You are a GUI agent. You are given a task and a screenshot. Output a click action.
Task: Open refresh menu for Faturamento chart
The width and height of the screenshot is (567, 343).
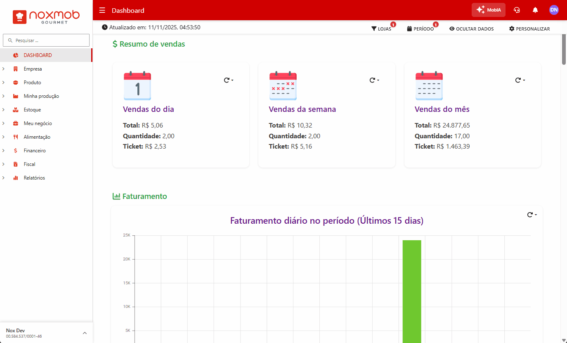point(532,215)
